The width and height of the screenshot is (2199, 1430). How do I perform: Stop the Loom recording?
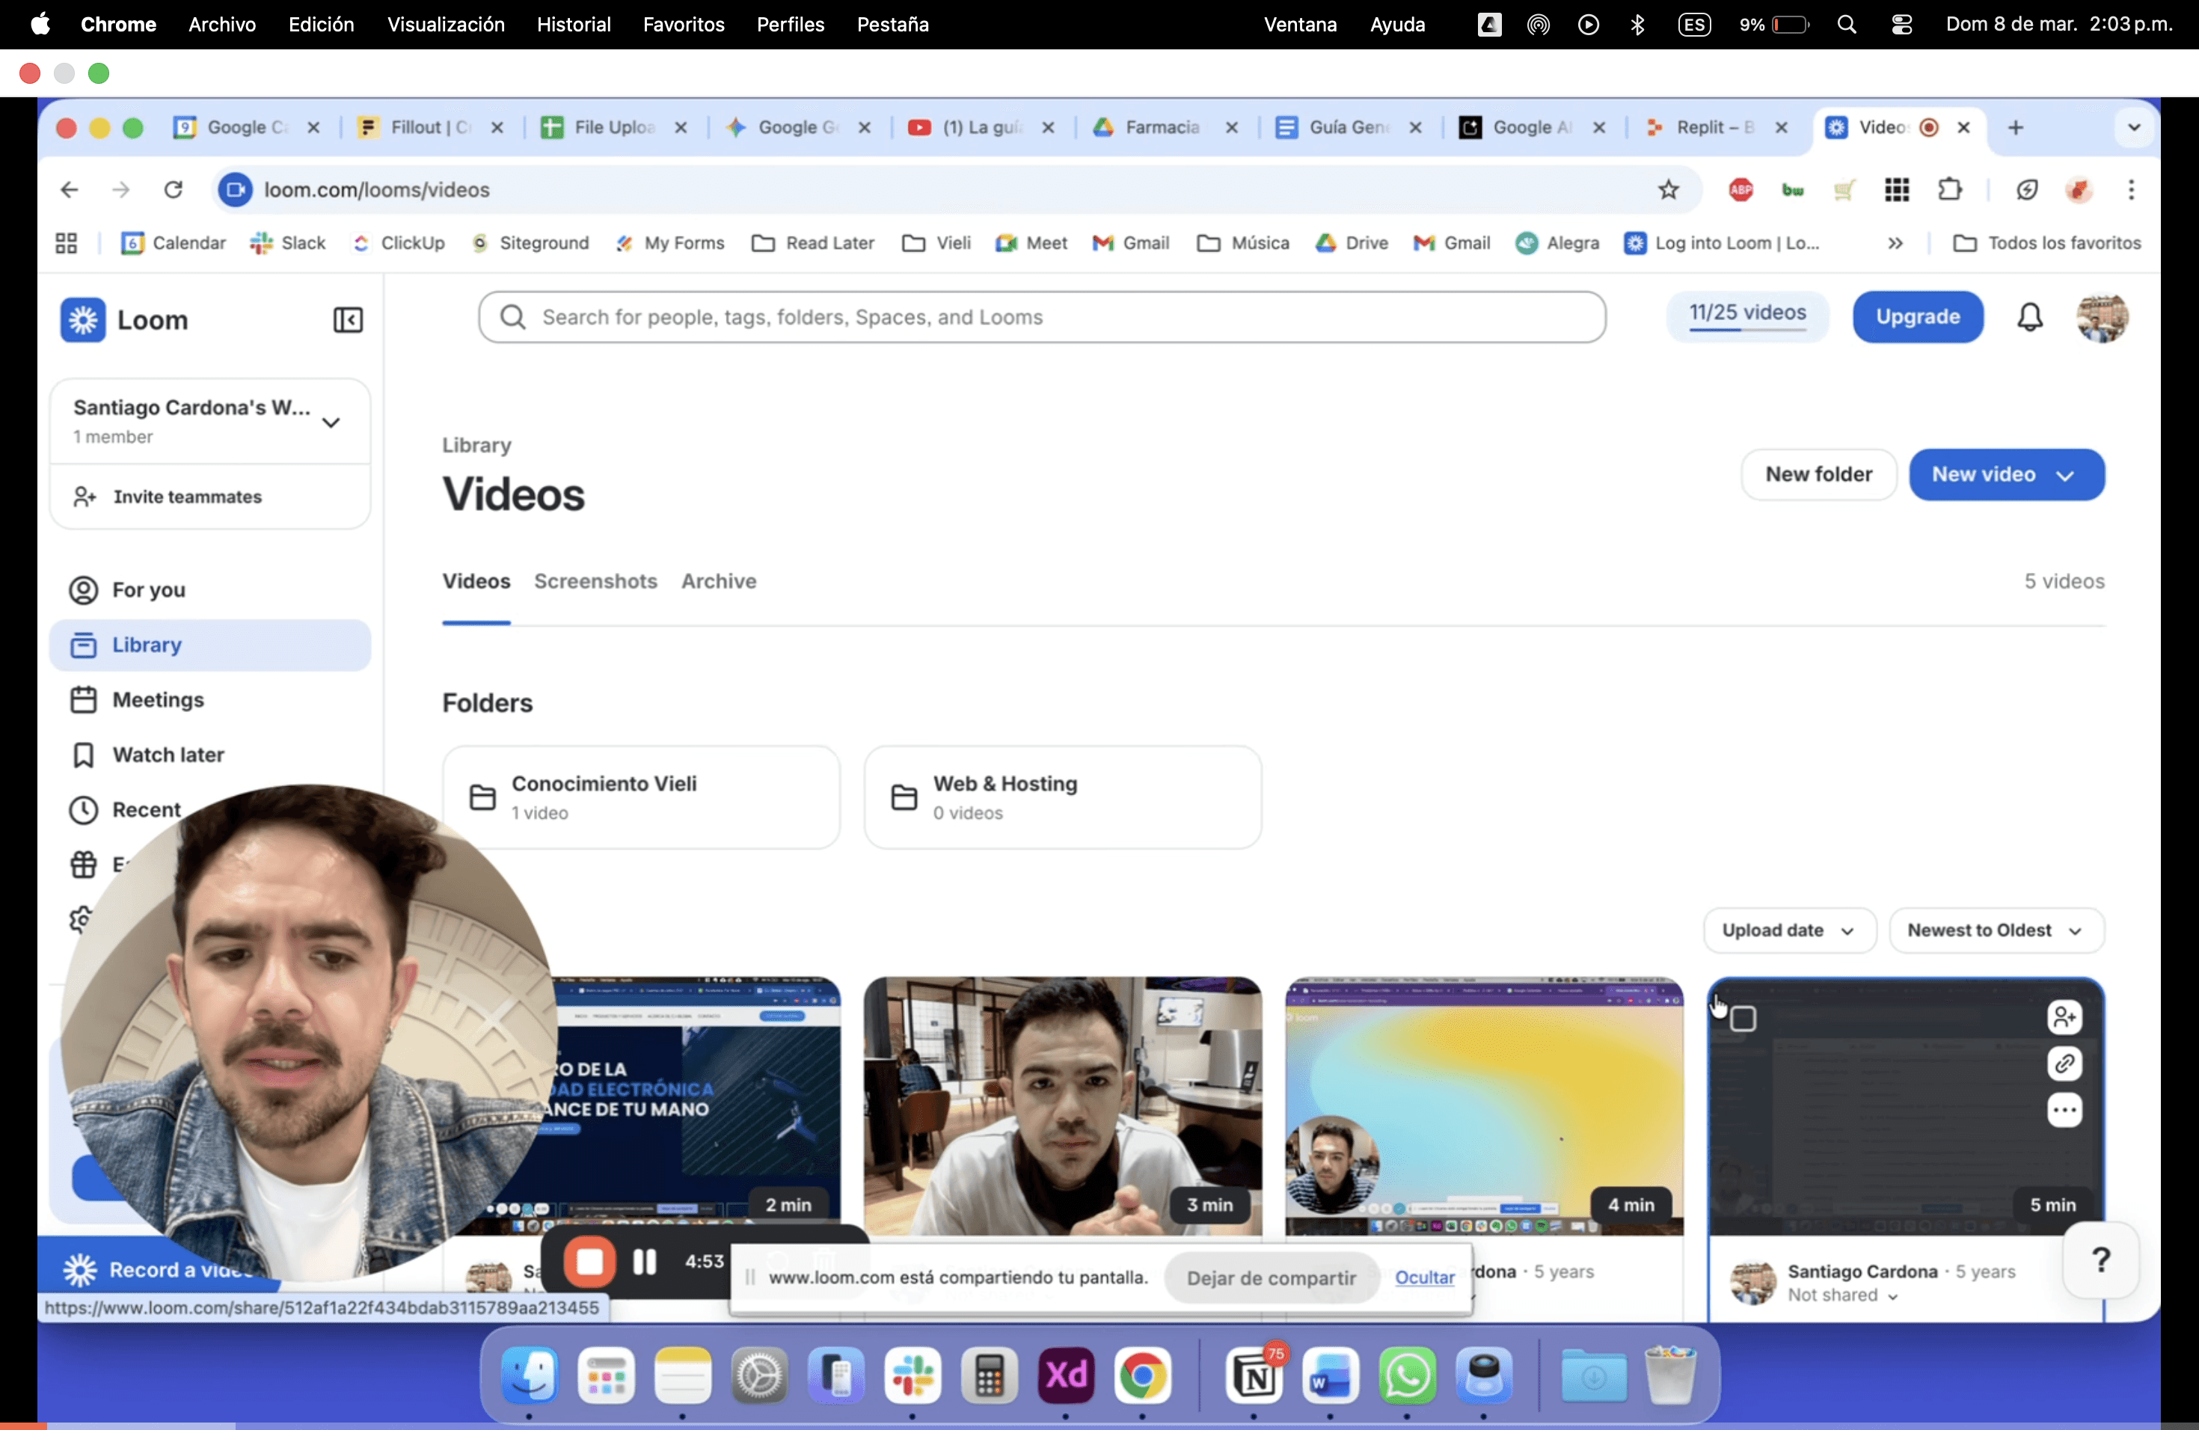[589, 1261]
